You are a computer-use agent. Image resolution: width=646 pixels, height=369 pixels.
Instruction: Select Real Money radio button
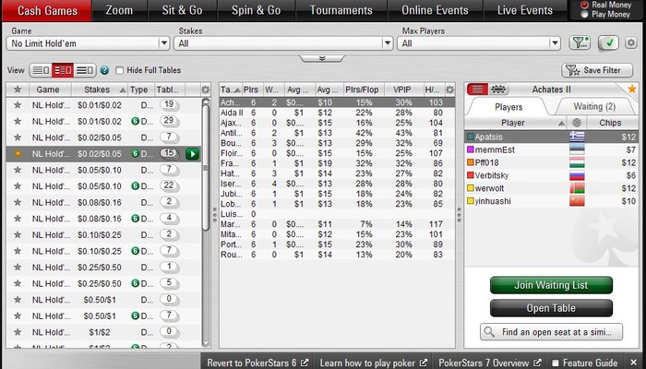tap(584, 5)
